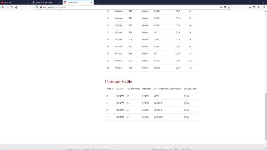Click the Kanaltyp column header

(x=120, y=89)
